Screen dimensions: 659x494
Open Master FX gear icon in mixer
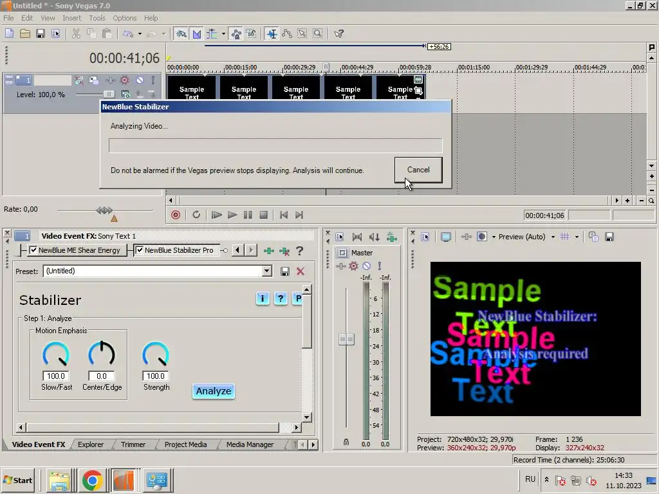(353, 266)
